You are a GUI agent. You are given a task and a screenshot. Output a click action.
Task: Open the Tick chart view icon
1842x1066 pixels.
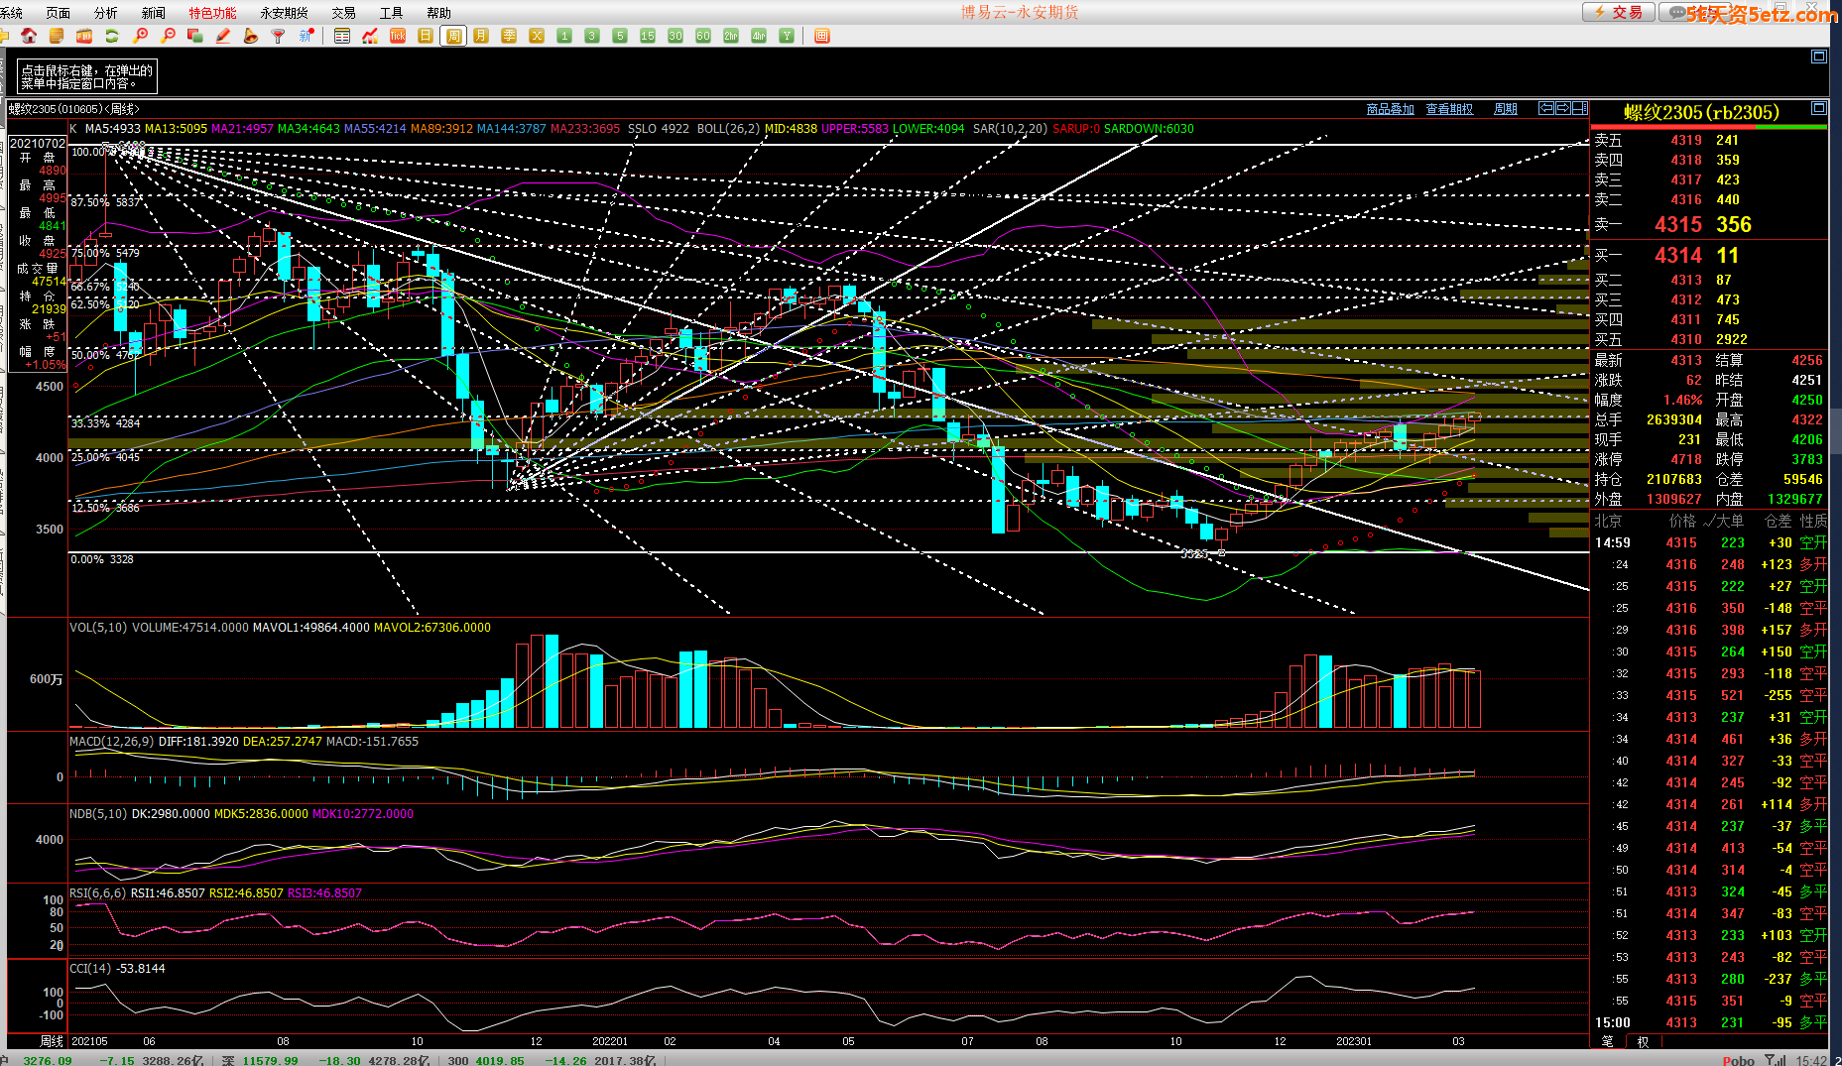click(398, 36)
